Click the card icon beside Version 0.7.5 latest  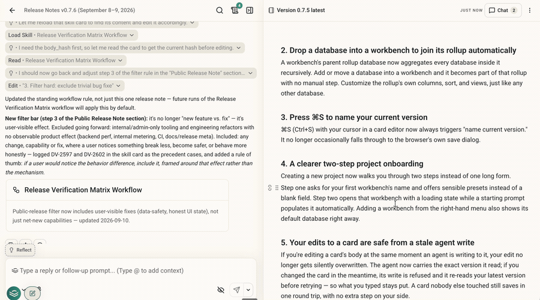[271, 10]
